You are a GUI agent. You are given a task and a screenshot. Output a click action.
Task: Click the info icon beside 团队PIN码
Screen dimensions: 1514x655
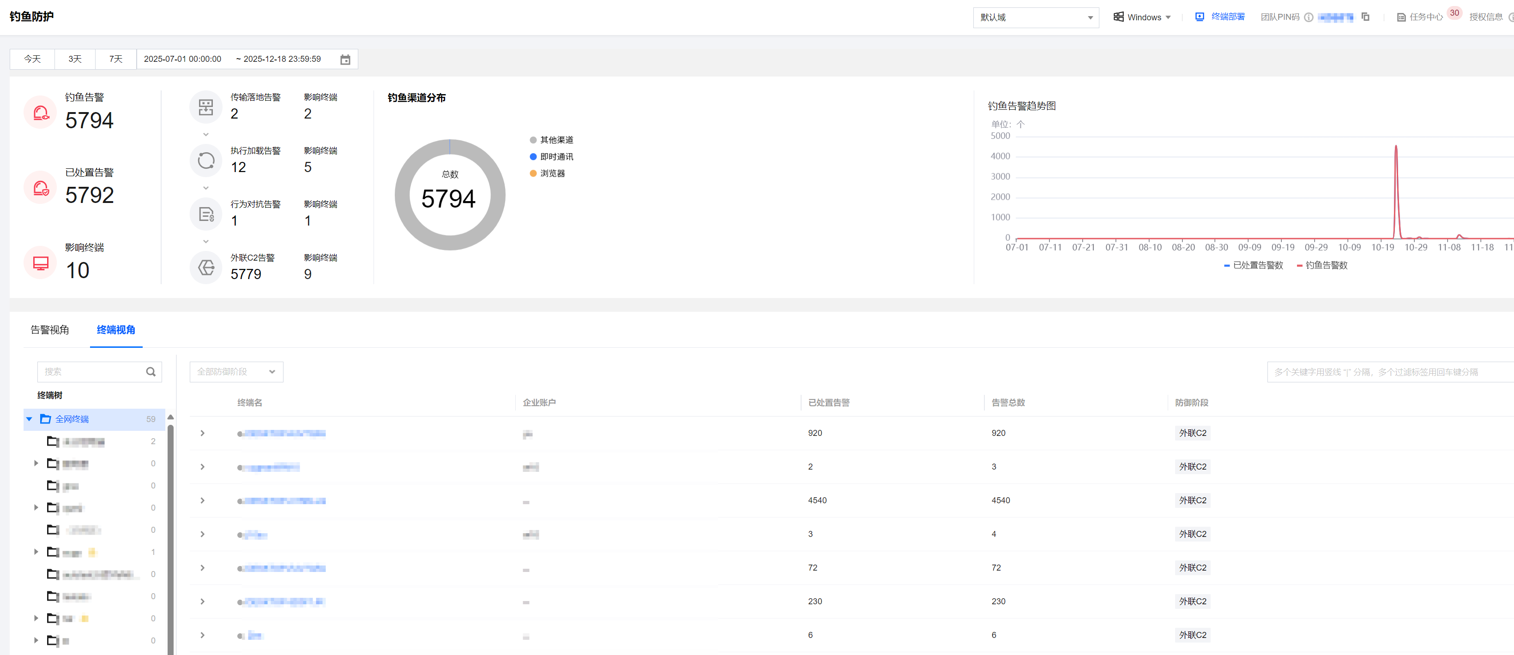coord(1308,18)
